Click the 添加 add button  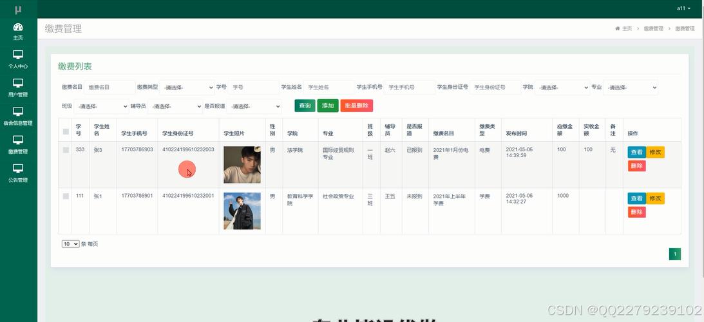pyautogui.click(x=328, y=106)
